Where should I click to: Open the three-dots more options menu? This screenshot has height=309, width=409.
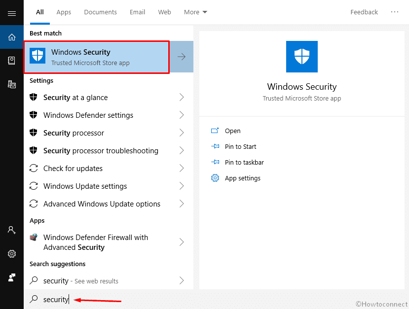pos(395,12)
